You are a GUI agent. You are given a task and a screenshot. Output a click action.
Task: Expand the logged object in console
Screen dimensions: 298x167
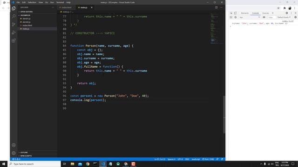coord(233,24)
